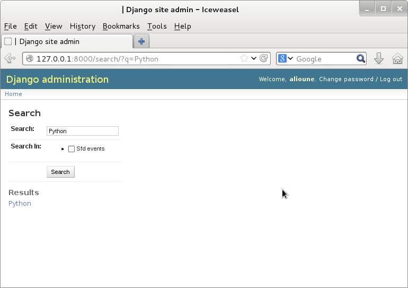Screen dimensions: 408x288
Task: Open the Tools menu
Action: 157,27
